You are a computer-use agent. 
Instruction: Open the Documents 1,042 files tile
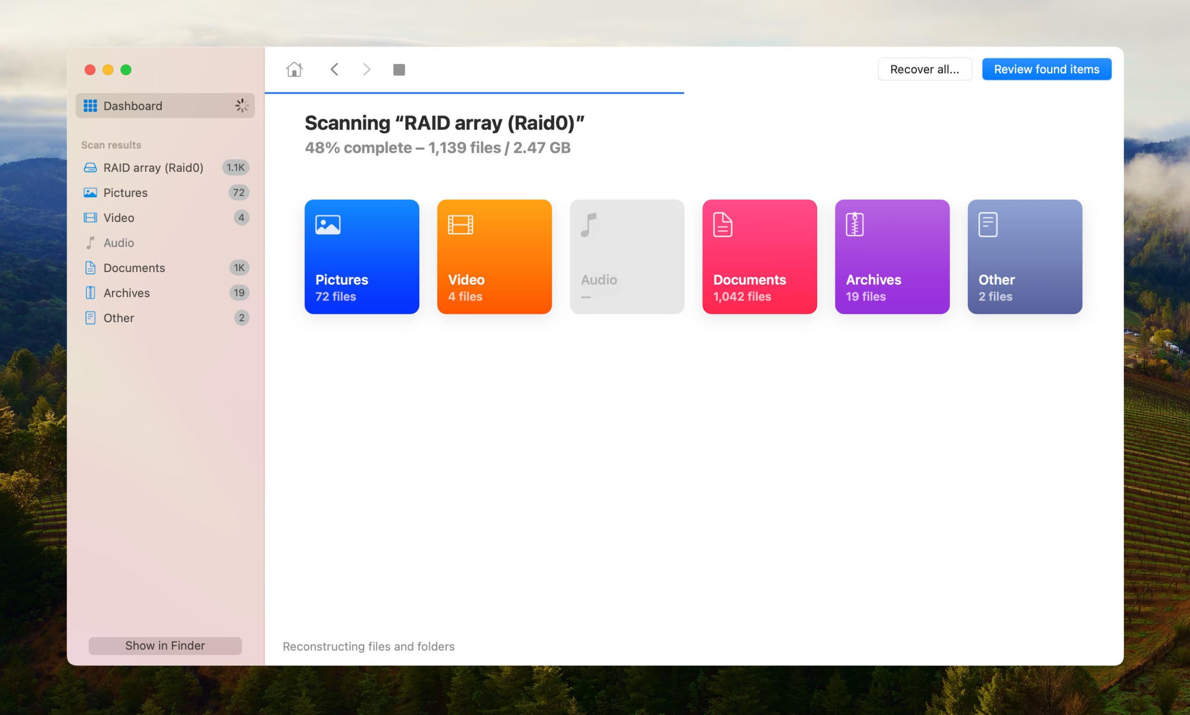point(760,257)
